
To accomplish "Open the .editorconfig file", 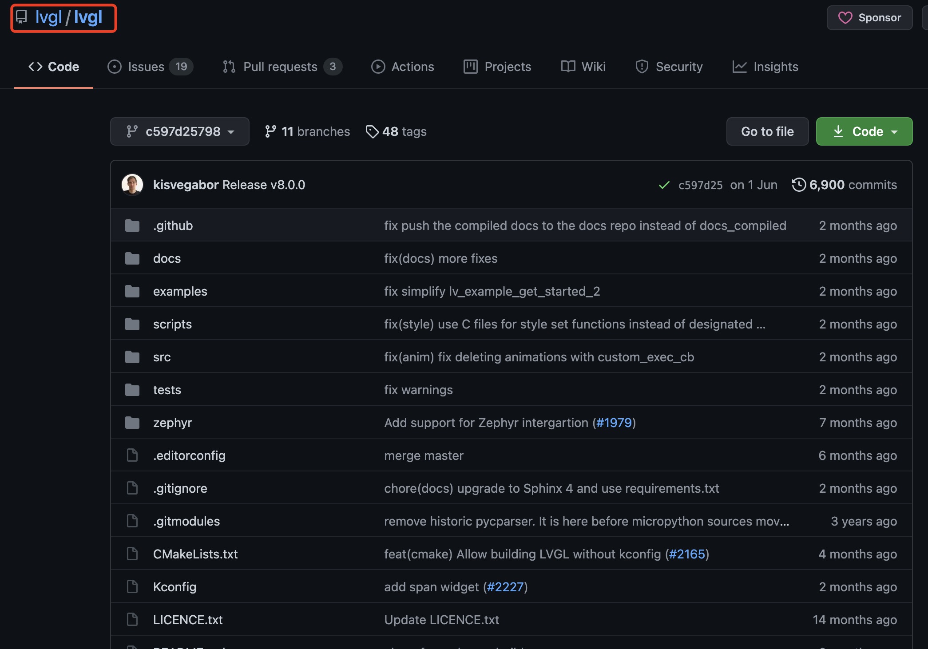I will tap(189, 455).
